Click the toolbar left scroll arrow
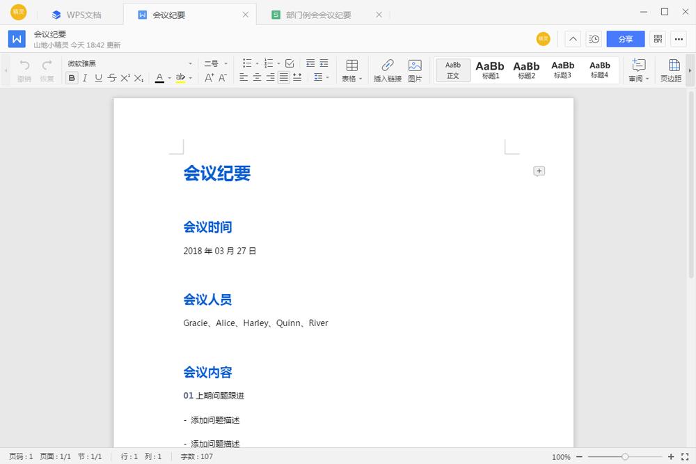Screen dimensions: 696x464 pos(6,70)
